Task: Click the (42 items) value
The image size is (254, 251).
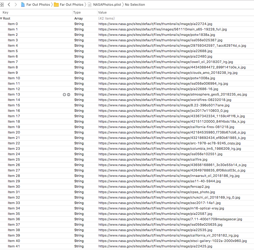Action: point(107,18)
